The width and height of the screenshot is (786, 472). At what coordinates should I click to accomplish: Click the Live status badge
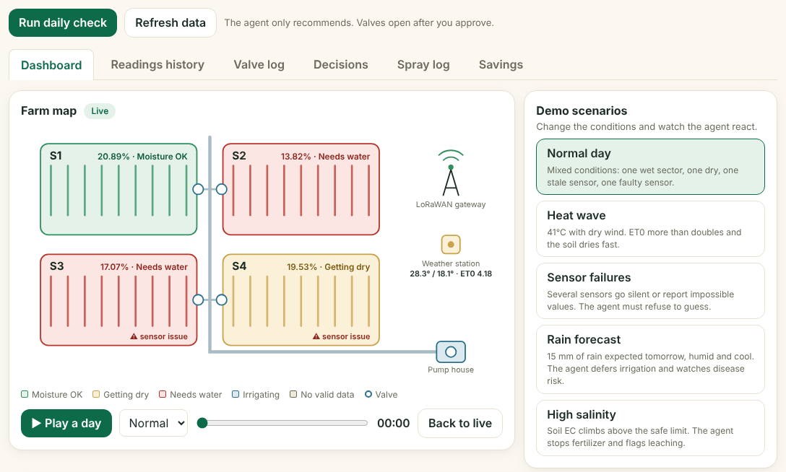click(x=99, y=111)
